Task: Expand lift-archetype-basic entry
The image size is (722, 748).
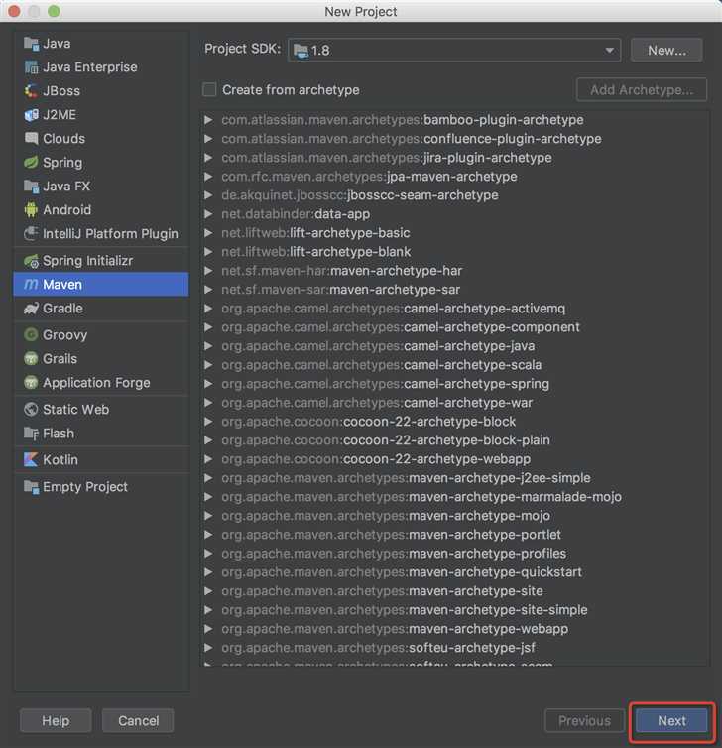Action: [x=208, y=233]
